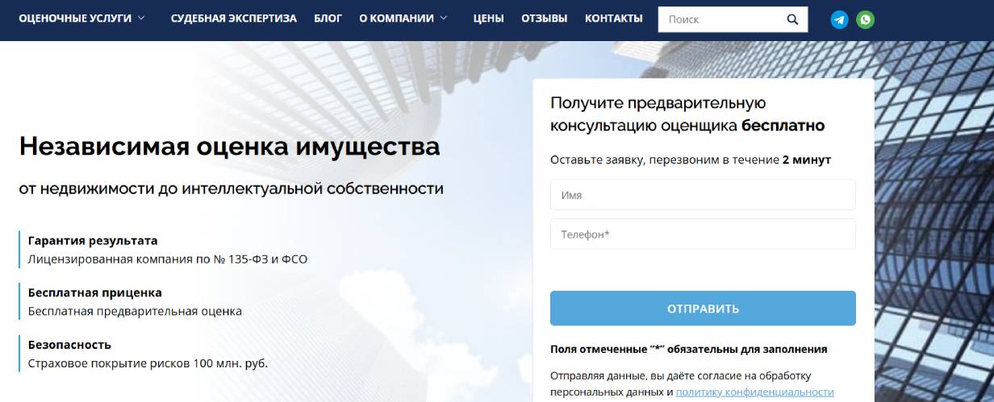Open the Telegram messenger icon

pyautogui.click(x=840, y=19)
